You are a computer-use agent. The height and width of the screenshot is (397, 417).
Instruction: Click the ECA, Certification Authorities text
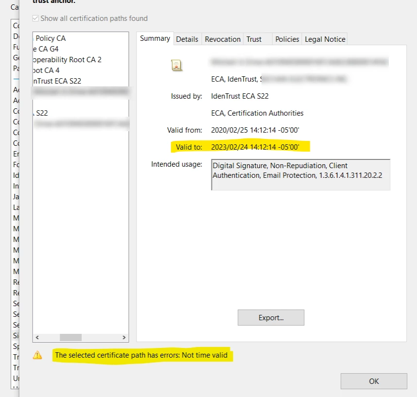coord(257,113)
